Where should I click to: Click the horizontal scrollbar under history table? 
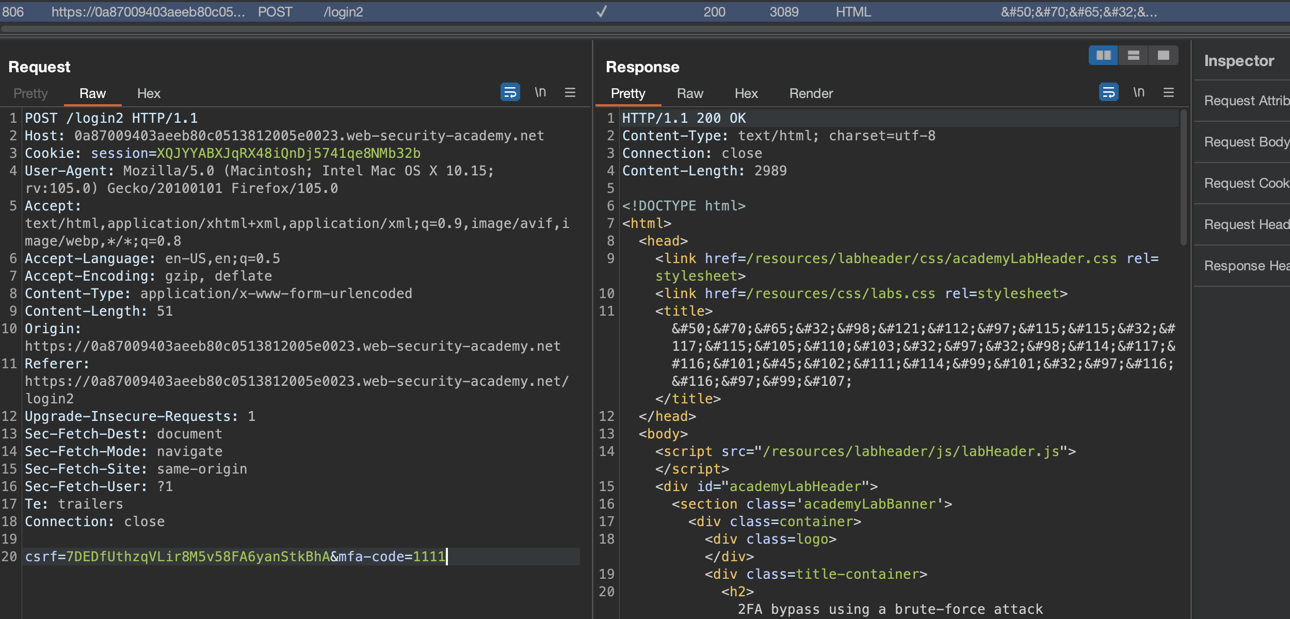tap(645, 29)
